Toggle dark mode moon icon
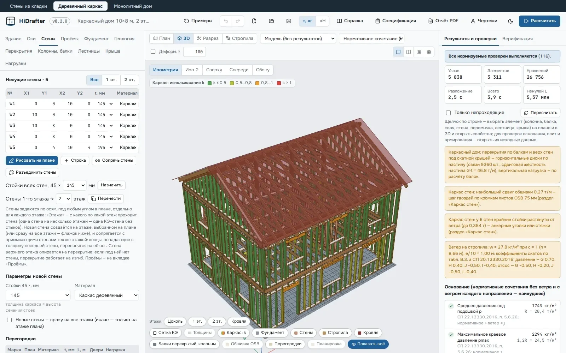 tap(510, 21)
